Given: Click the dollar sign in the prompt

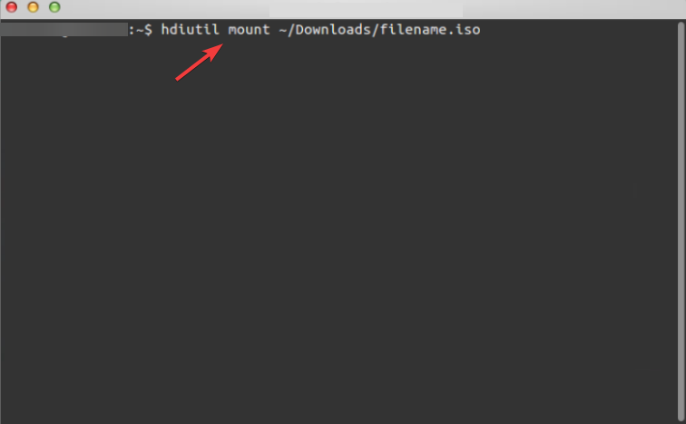Looking at the screenshot, I should [x=148, y=30].
